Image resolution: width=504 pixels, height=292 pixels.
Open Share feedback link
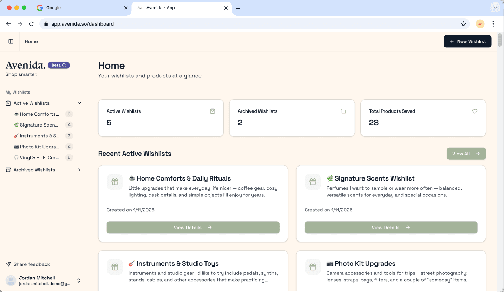(x=32, y=264)
